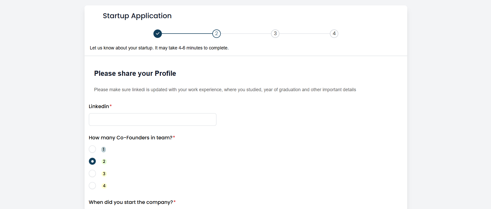
Task: Click the completed step one checkmark icon
Action: point(158,34)
